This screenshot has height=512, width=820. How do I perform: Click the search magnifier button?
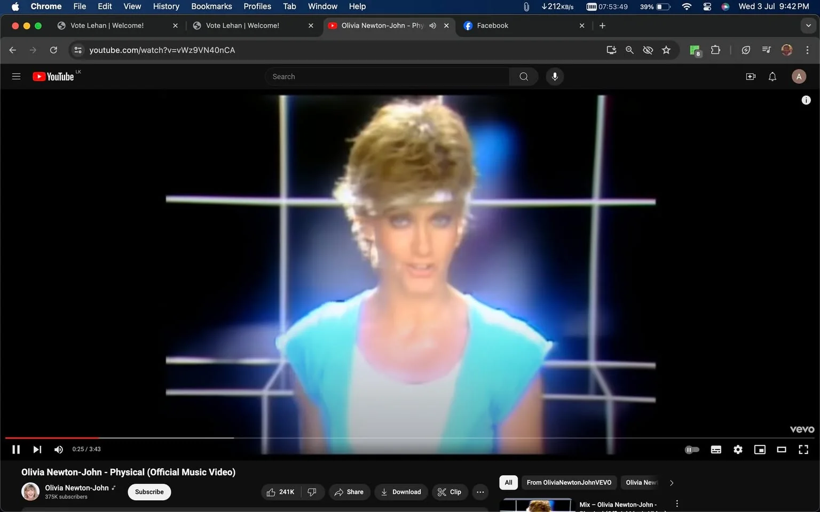point(524,76)
